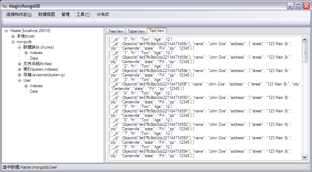Viewport: 312px width, 172px height.
Task: Switch to the TreeView tab
Action: (x=116, y=31)
